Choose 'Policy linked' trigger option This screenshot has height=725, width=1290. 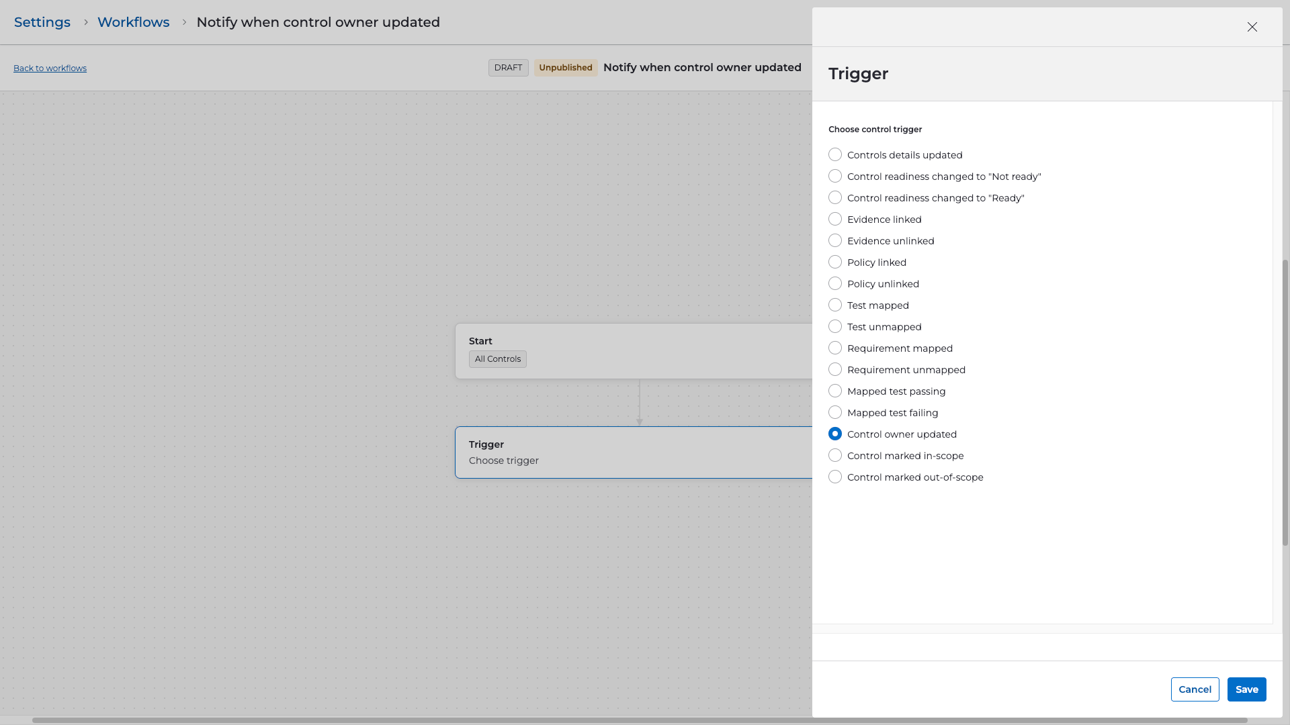pos(835,262)
